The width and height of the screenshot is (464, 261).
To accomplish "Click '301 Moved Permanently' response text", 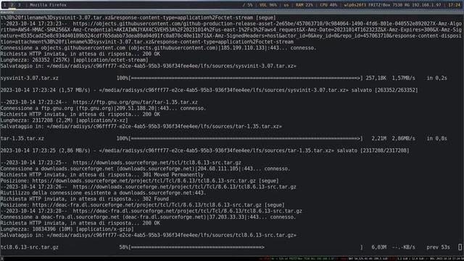I will pos(173,175).
